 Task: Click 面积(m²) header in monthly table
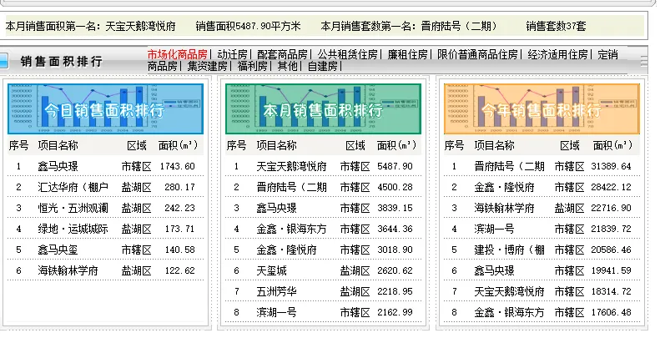pyautogui.click(x=396, y=146)
